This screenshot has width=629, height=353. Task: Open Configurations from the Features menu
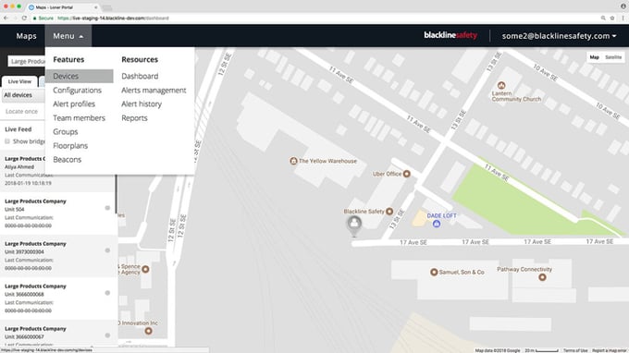pos(77,91)
